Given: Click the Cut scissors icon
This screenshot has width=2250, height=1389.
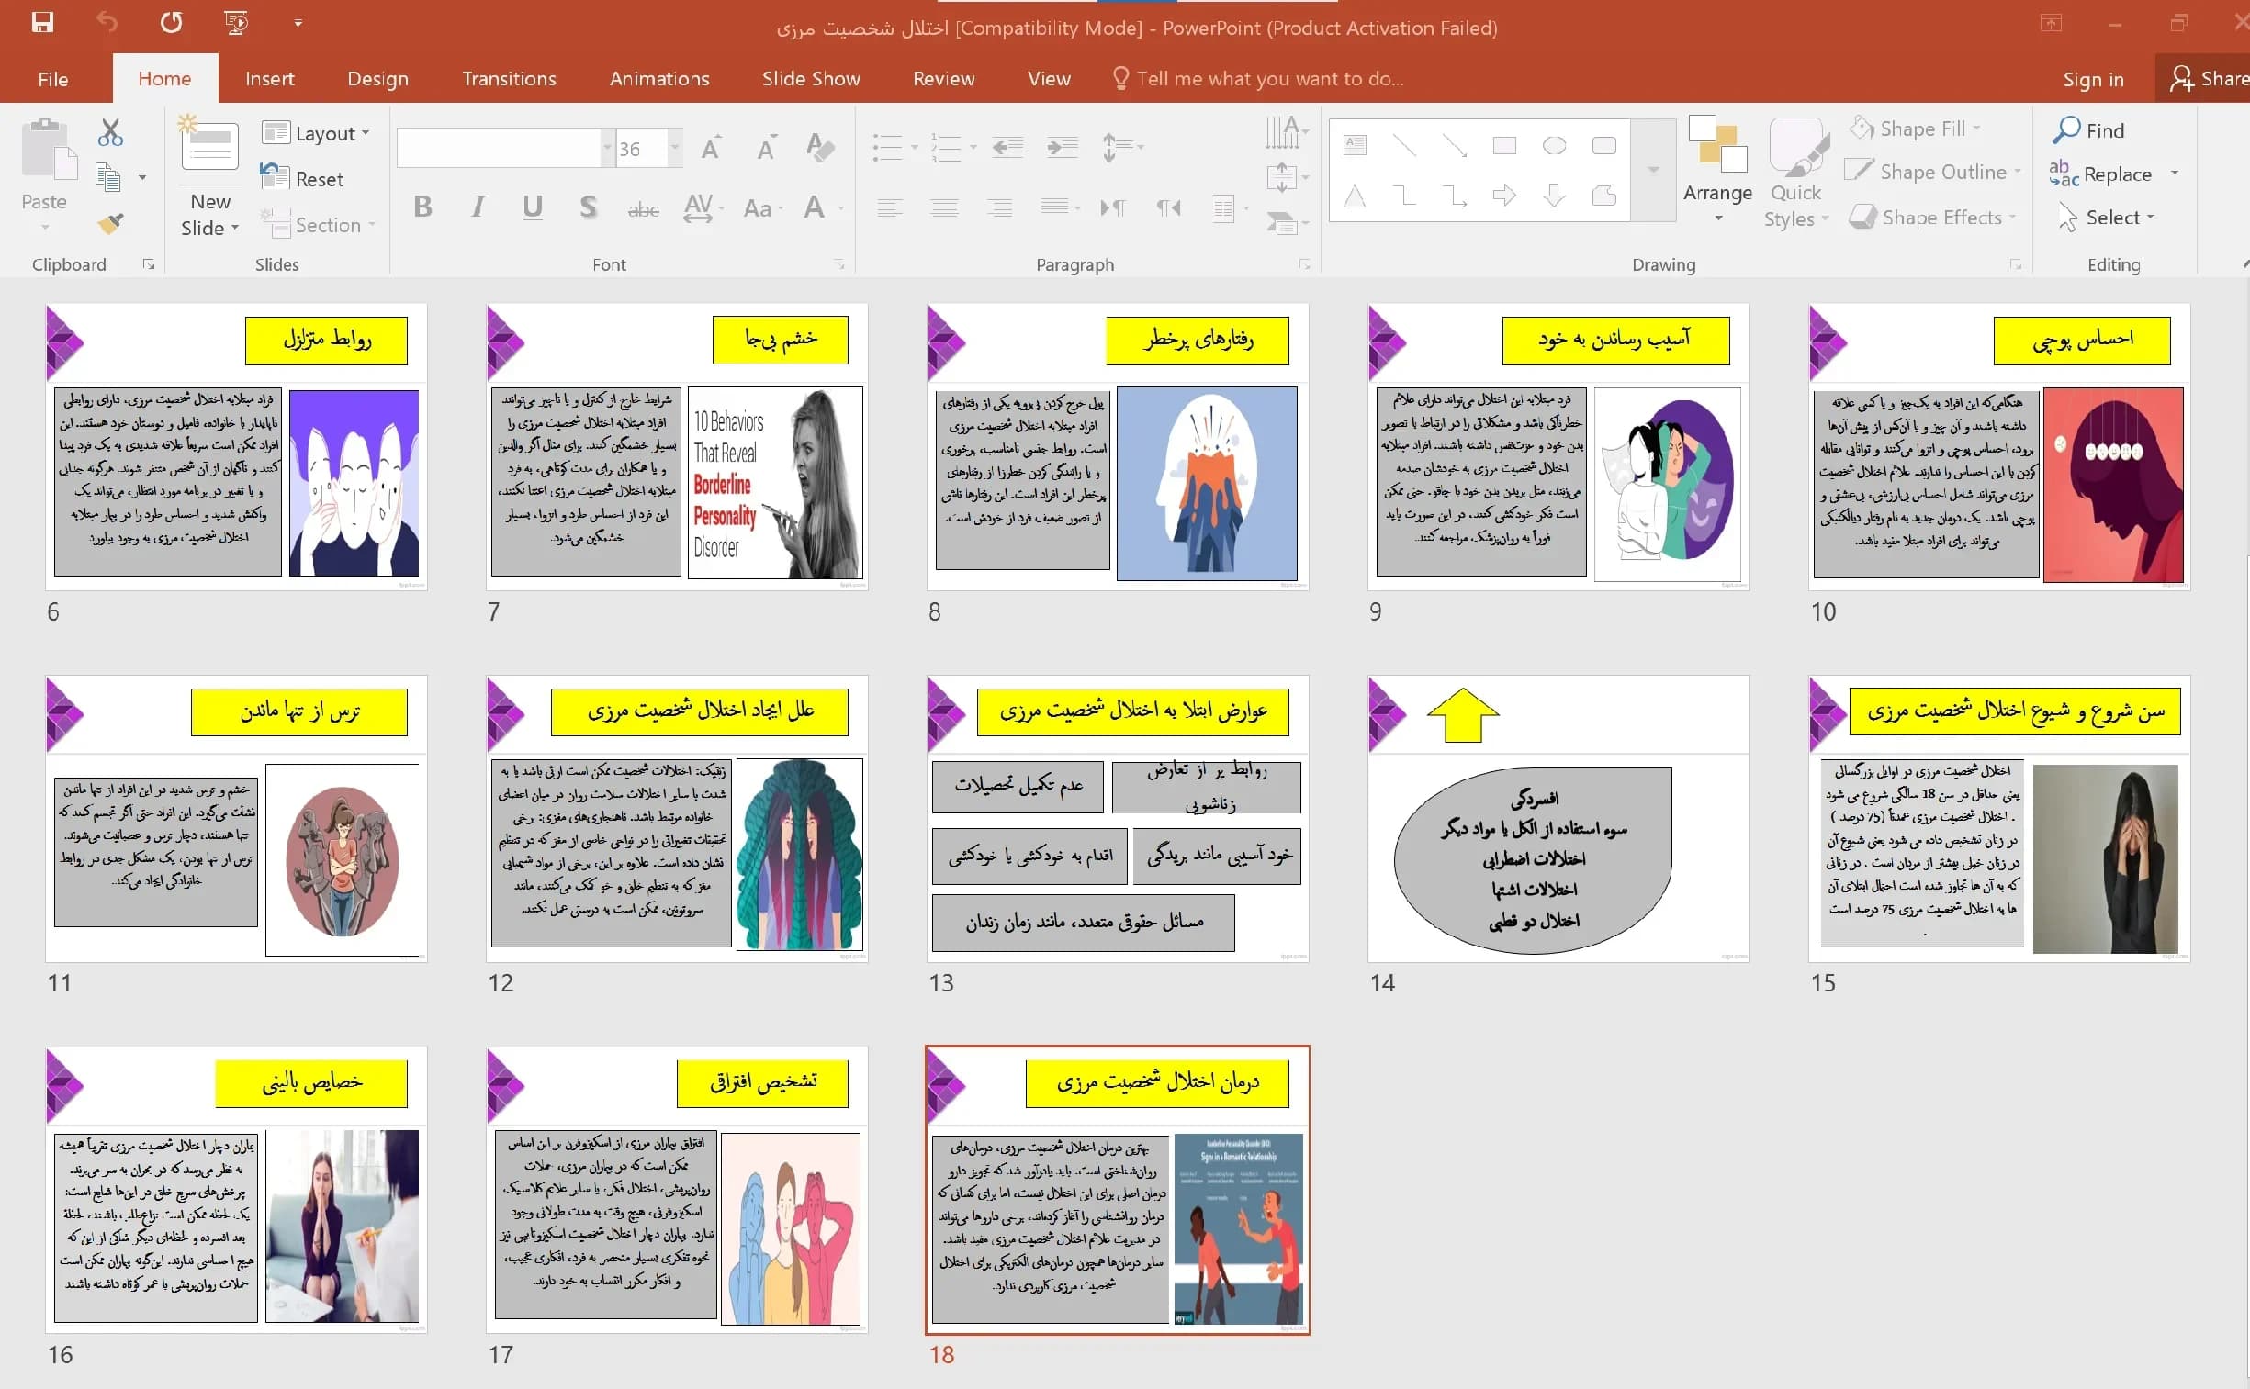Looking at the screenshot, I should [x=110, y=133].
